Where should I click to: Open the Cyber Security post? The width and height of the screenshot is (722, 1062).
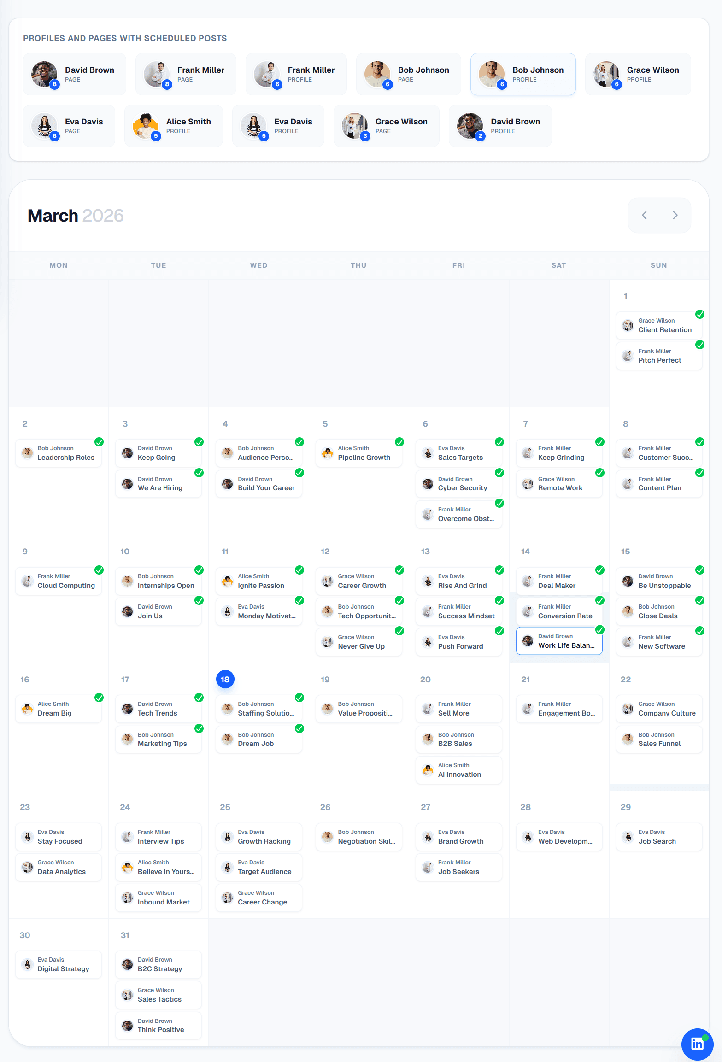pos(459,484)
